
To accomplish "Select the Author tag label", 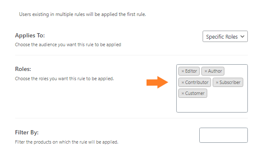I will (x=215, y=71).
